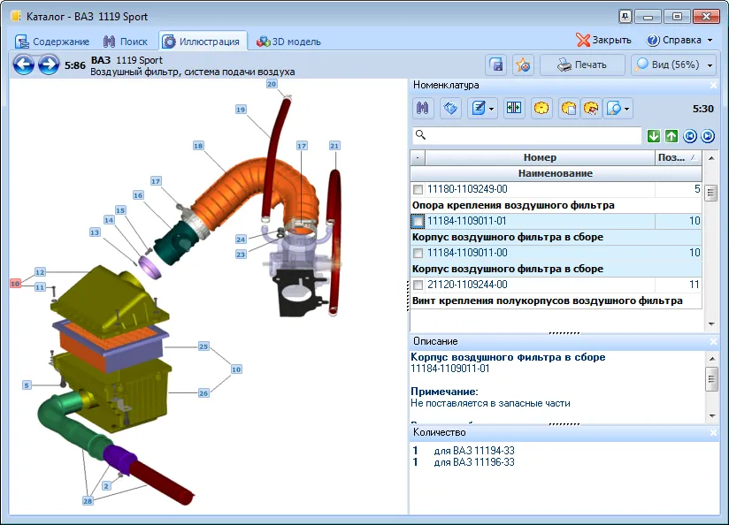Select the Иллюстрация tab
Image resolution: width=729 pixels, height=525 pixels.
pyautogui.click(x=203, y=42)
